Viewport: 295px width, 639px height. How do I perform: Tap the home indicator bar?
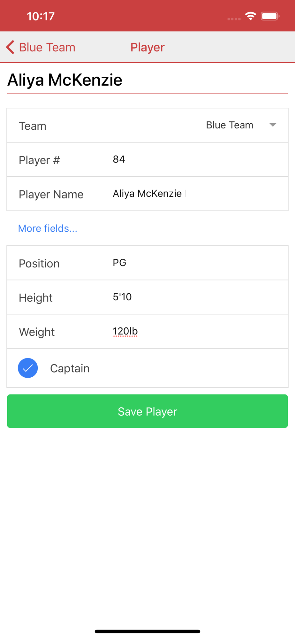tap(147, 631)
